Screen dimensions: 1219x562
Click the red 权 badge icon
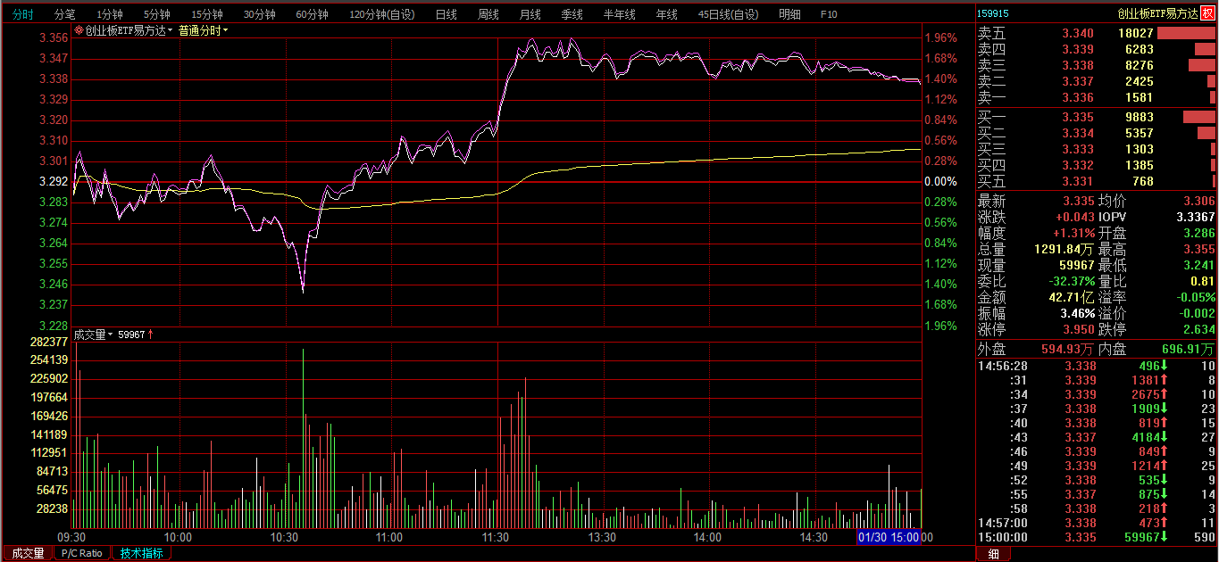(x=1207, y=13)
